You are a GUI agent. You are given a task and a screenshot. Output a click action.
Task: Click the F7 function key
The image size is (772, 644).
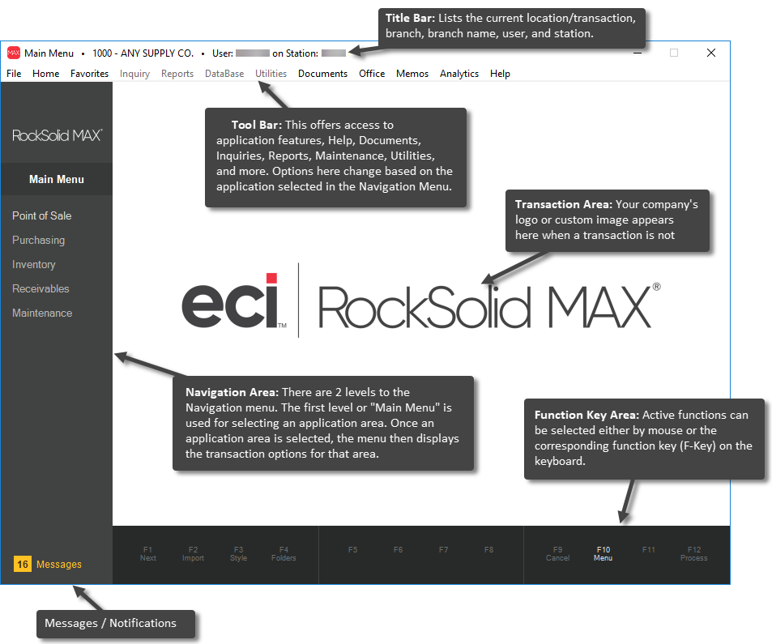443,550
